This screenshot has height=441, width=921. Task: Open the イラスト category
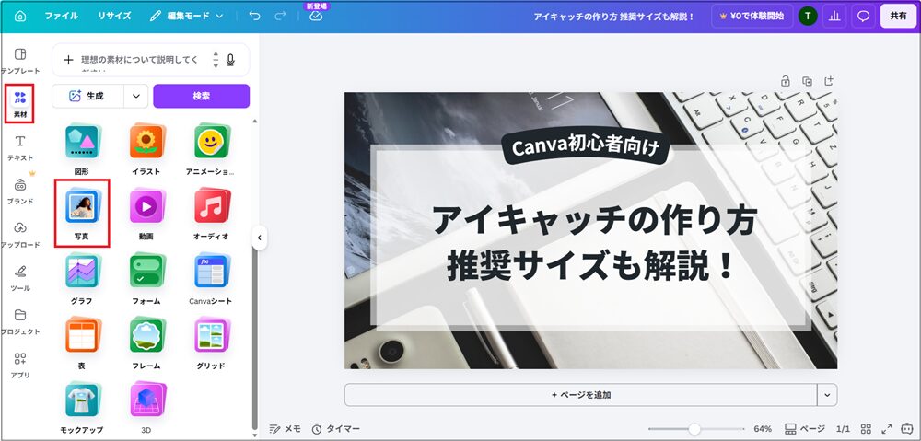(x=146, y=149)
